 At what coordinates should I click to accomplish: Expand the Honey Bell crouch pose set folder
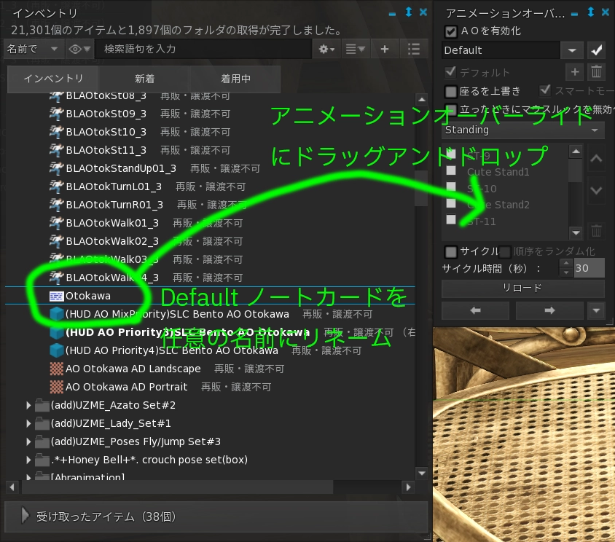click(28, 460)
